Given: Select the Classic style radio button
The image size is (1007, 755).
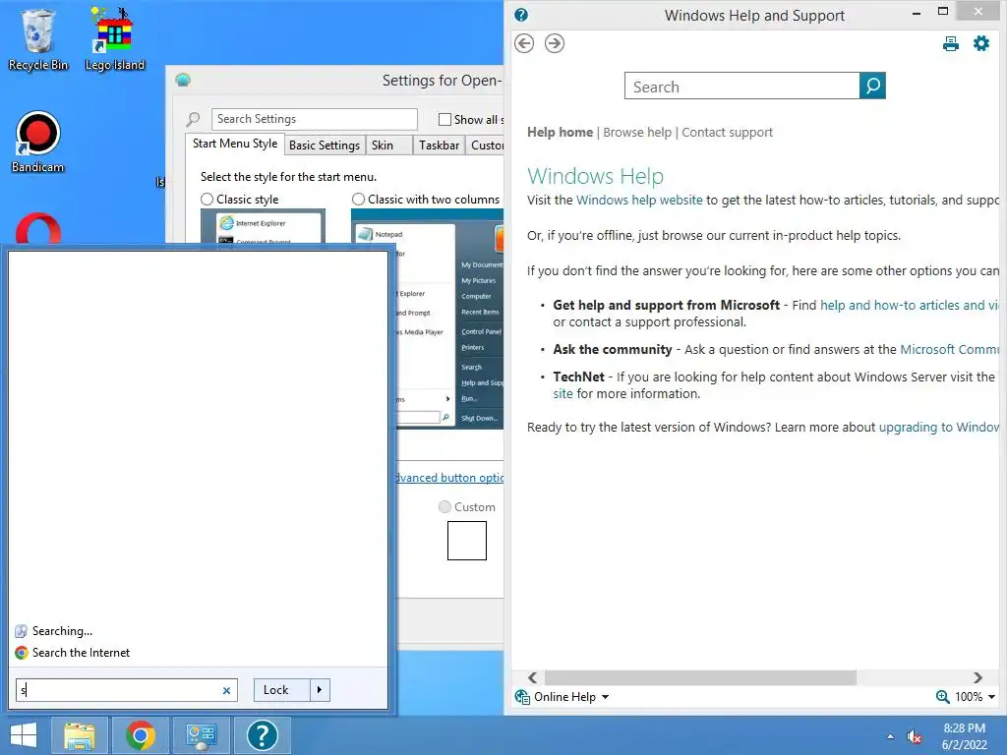Looking at the screenshot, I should pos(207,200).
